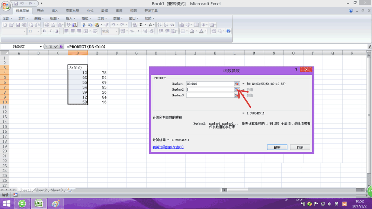Viewport: 372px width, 209px height.
Task: Decrease the cell indent
Action: (x=161, y=31)
